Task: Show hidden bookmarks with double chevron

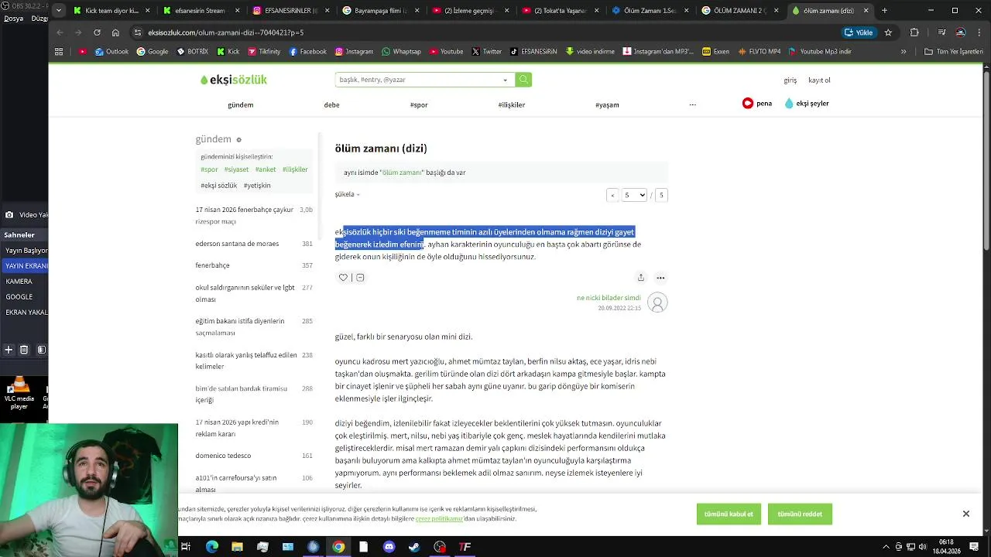Action: (904, 52)
